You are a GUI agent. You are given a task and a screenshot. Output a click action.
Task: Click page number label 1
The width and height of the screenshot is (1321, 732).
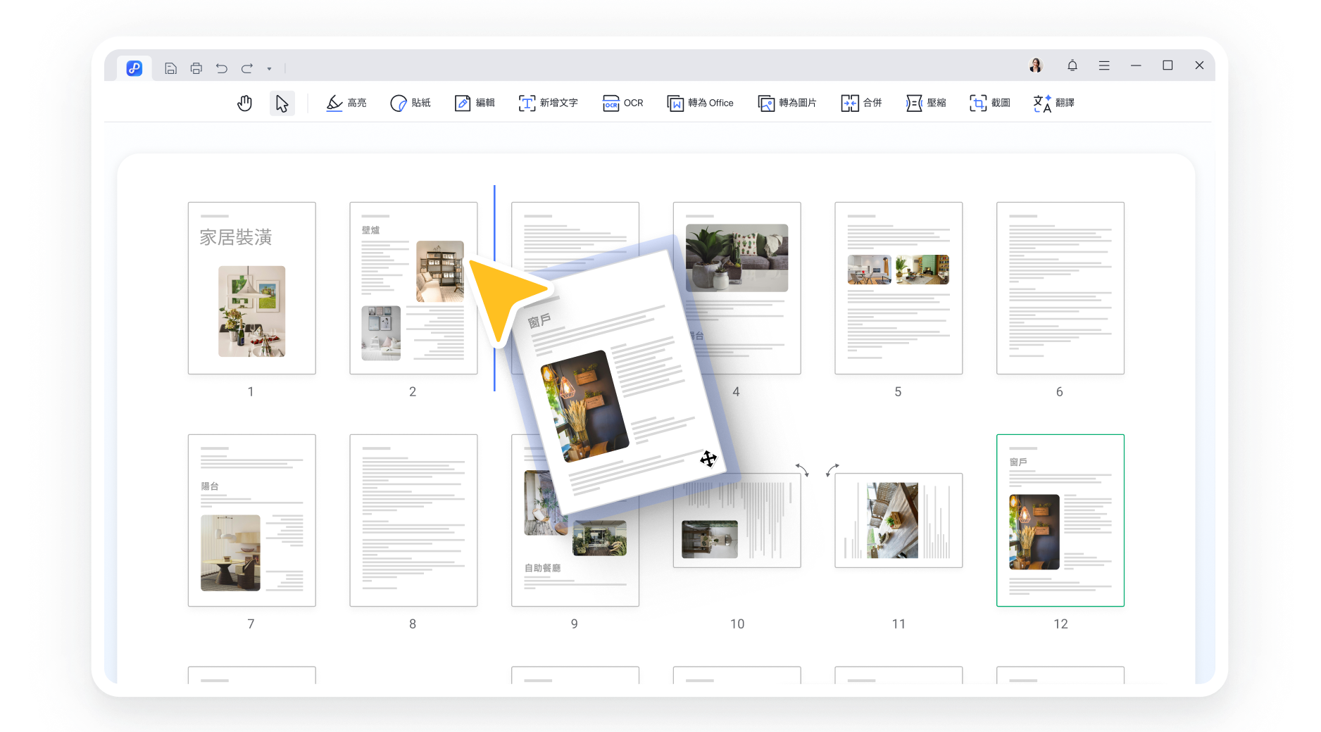click(251, 392)
